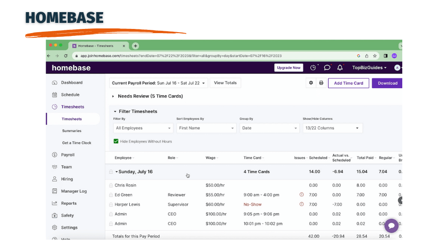Sort by the Employee column header
This screenshot has width=448, height=252.
[124, 158]
